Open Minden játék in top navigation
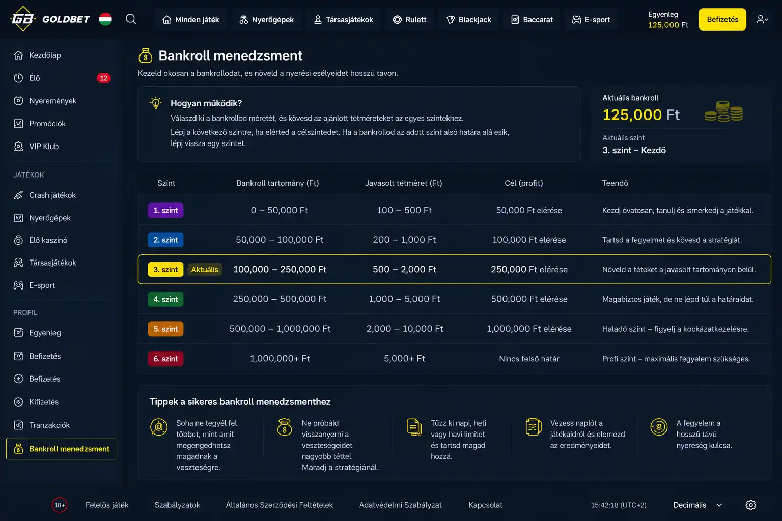 [x=191, y=20]
